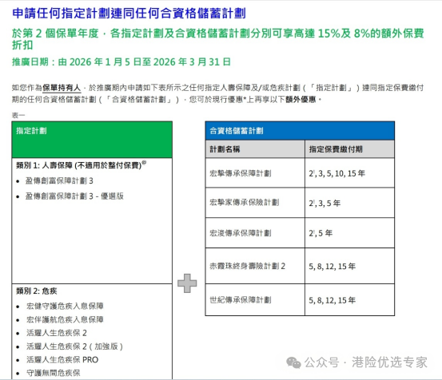Viewport: 442px width, 380px height.
Task: Select list item 活耀人生危疾保 PRO
Action: pyautogui.click(x=62, y=360)
